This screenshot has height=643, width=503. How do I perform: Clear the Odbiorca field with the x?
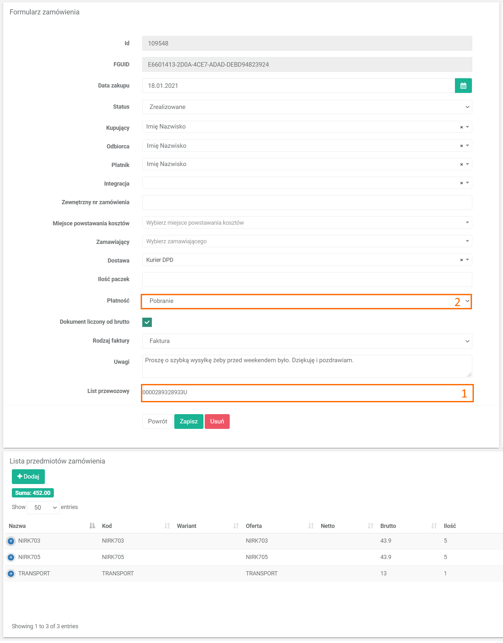461,146
